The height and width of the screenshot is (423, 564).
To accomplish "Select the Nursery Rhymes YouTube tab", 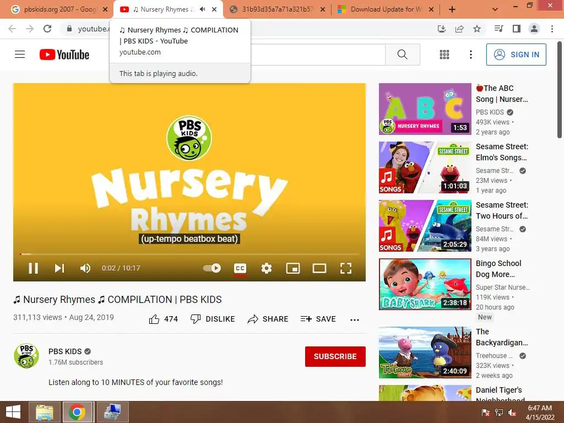I will 164,9.
